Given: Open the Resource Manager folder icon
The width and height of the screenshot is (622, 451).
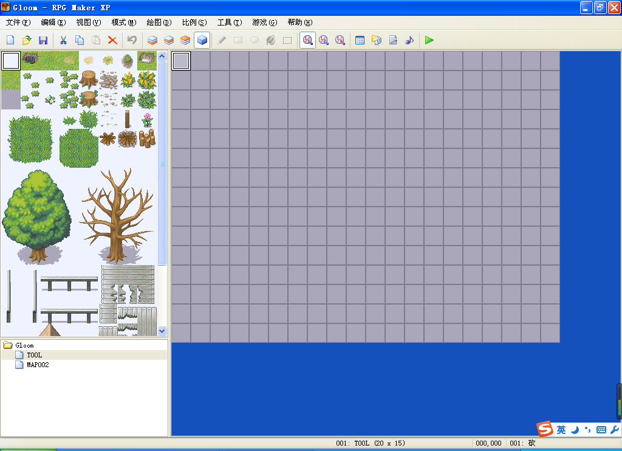Looking at the screenshot, I should (x=377, y=40).
